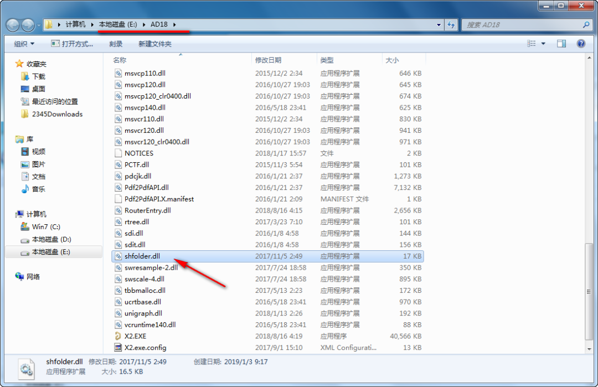Click the refresh icon in address bar
Image resolution: width=598 pixels, height=387 pixels.
coord(452,25)
